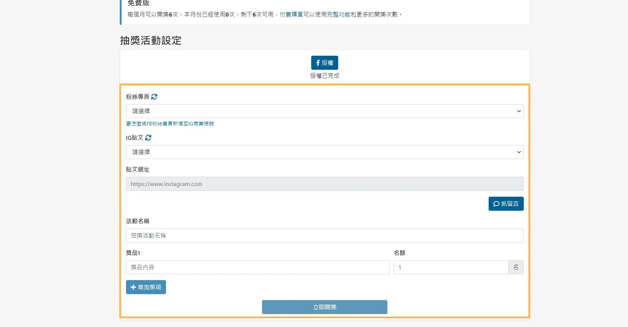
Task: Click the 貼文網址 URL field
Action: [325, 184]
